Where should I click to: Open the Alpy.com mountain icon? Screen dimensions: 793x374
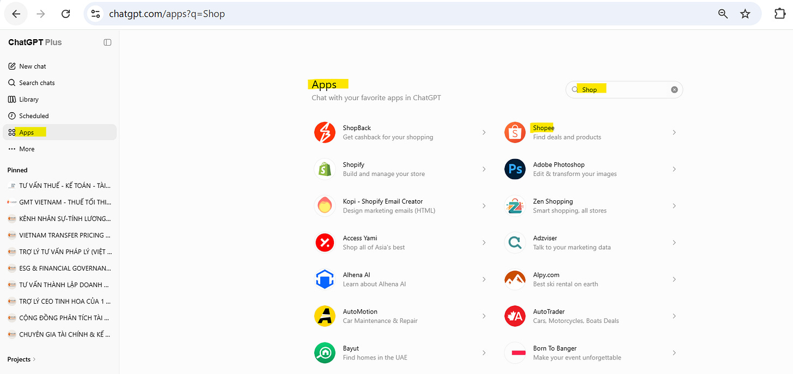click(515, 279)
